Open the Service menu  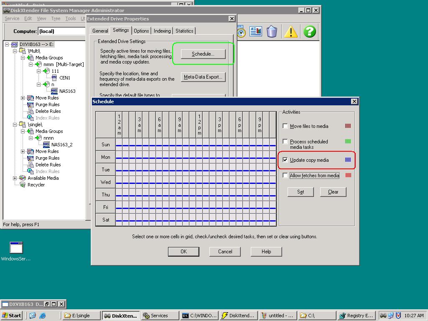12,18
